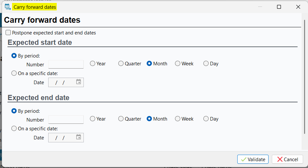Screen dimensions: 308x168
Task: Choose On a specific date for end date
Action: click(x=14, y=128)
